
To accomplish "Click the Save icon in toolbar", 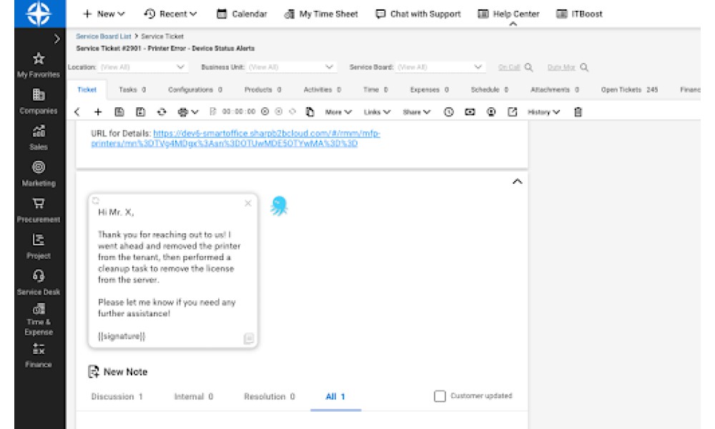I will pos(119,112).
